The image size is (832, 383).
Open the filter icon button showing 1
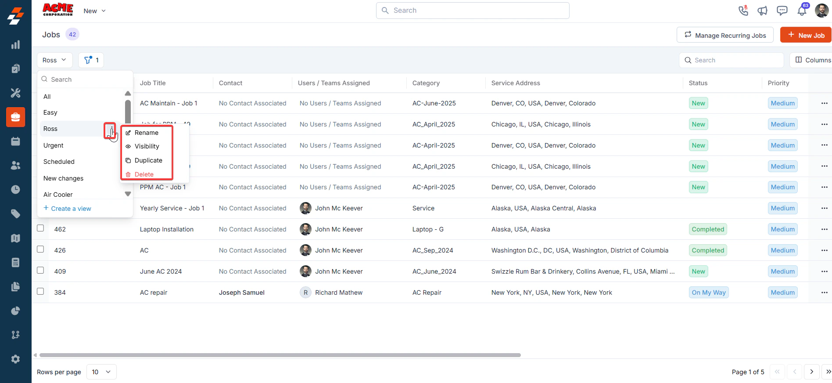(x=91, y=60)
